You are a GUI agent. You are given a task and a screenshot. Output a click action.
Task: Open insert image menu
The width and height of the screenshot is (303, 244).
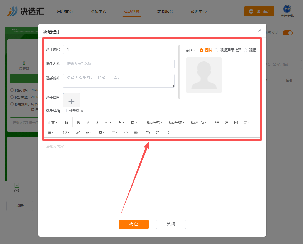(x=89, y=132)
